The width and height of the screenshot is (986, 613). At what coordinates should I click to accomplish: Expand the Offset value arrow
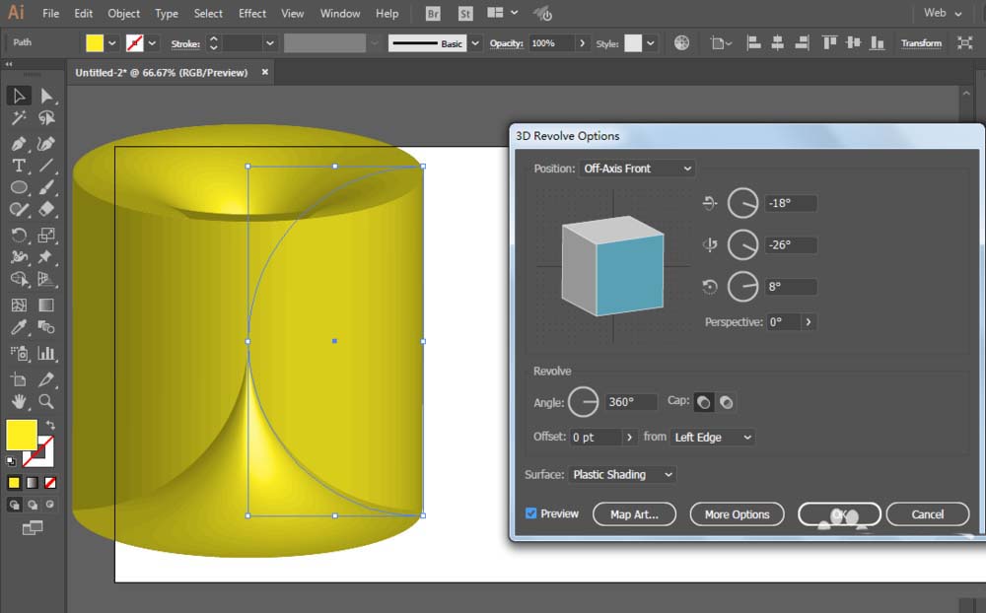629,437
